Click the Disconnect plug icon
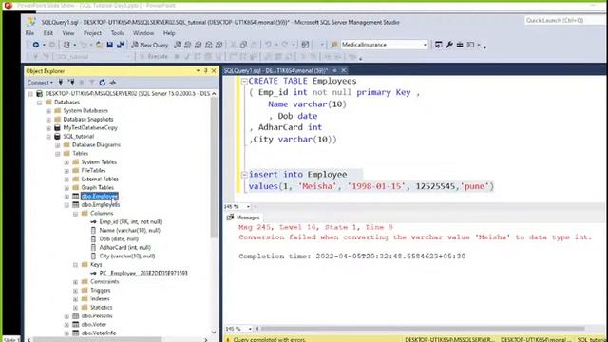 tap(71, 83)
